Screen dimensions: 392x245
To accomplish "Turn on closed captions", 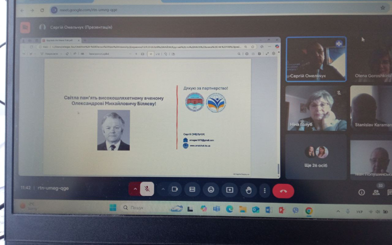I will [x=193, y=190].
